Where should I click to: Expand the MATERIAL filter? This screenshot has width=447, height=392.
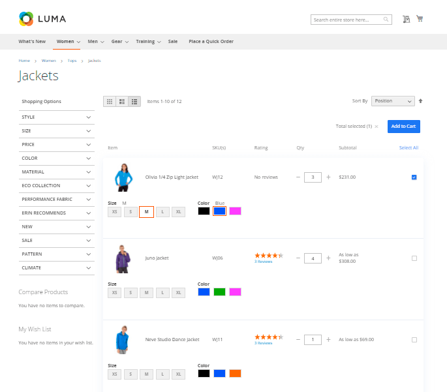(x=56, y=172)
